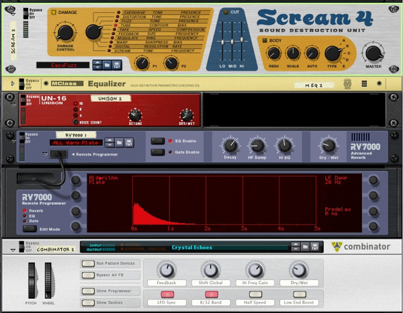Toggle the BODY section button on Scream 4
403x313 pixels.
tap(265, 40)
